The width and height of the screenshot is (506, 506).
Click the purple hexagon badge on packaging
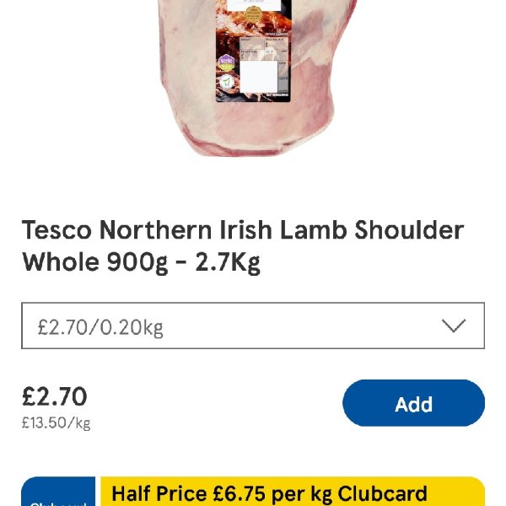(x=227, y=63)
